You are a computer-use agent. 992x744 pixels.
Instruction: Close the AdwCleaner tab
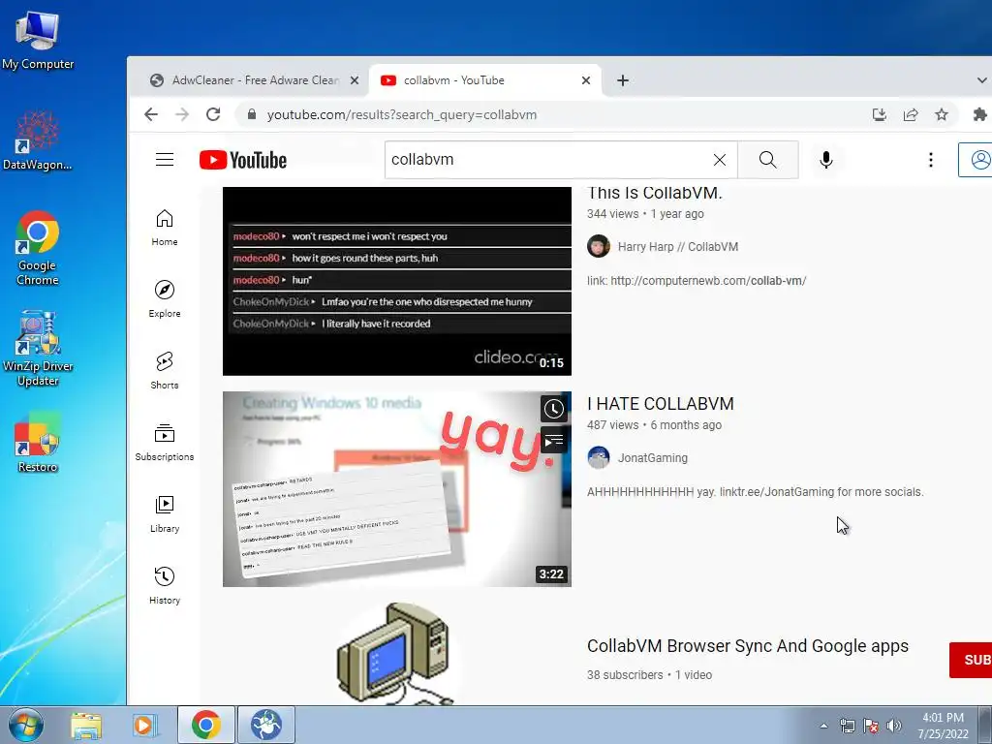click(355, 80)
